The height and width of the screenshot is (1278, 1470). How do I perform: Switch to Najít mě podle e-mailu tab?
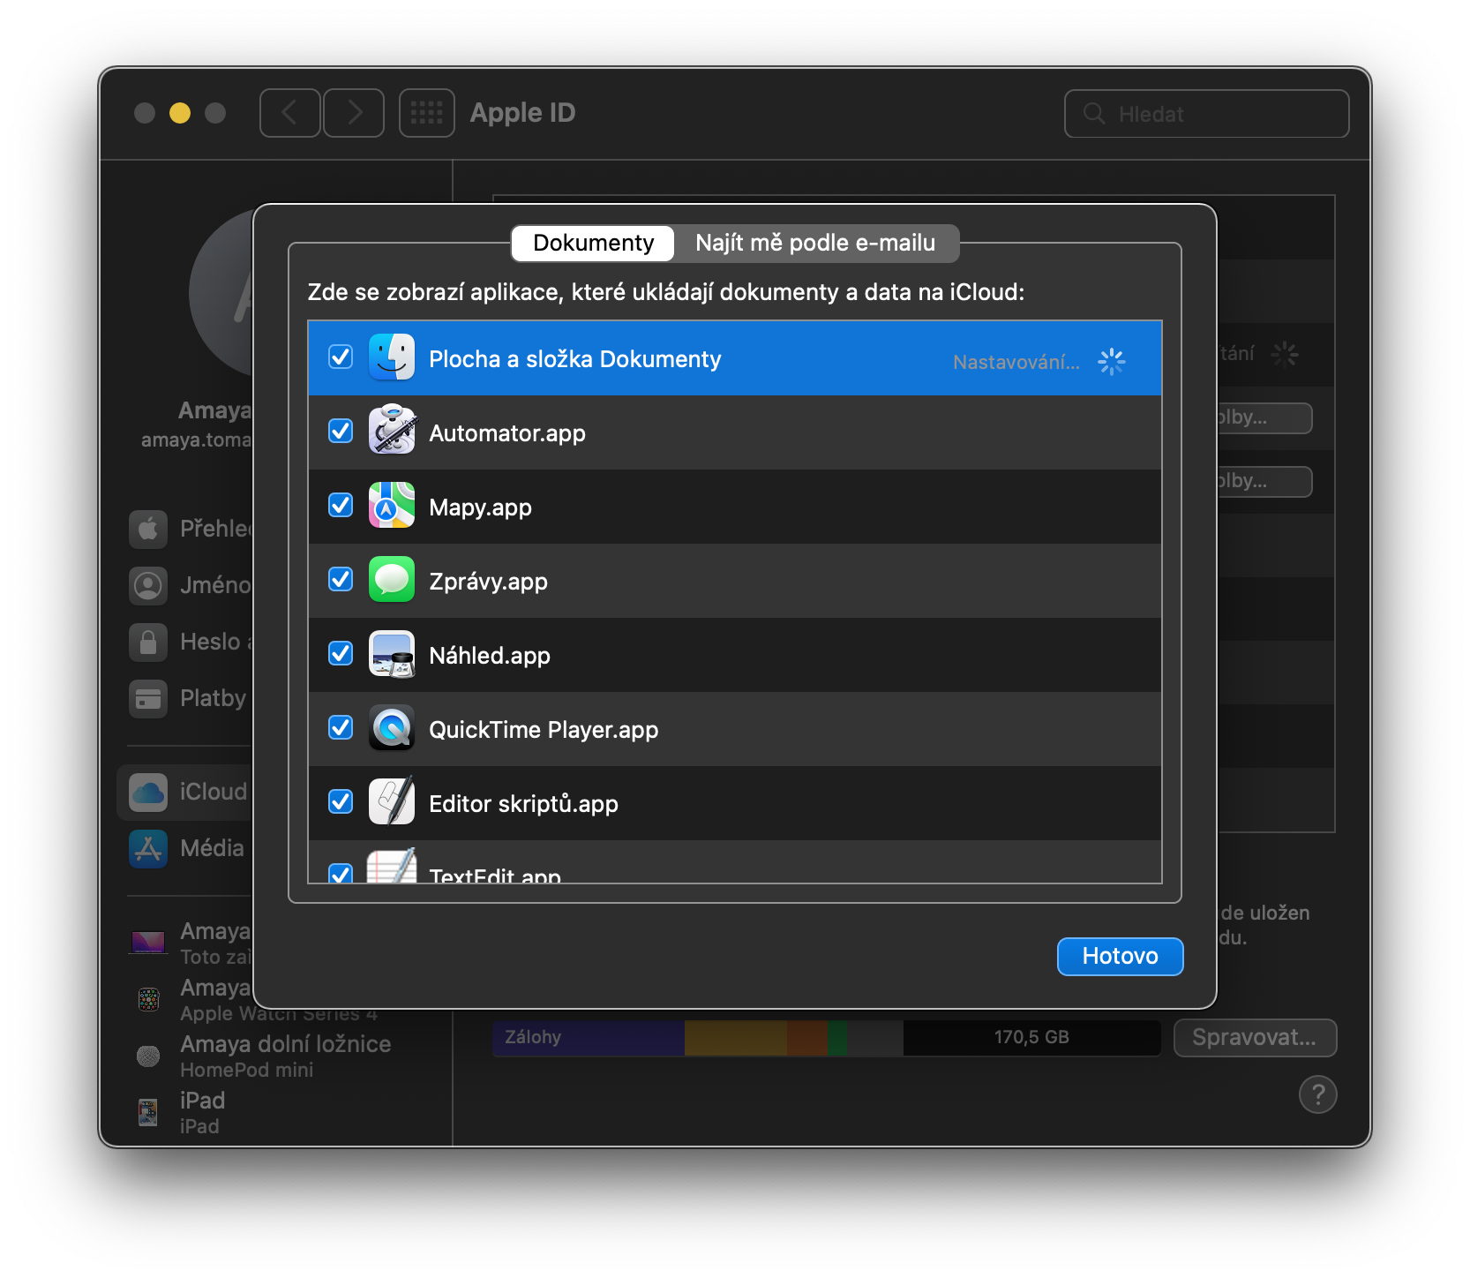click(x=815, y=243)
